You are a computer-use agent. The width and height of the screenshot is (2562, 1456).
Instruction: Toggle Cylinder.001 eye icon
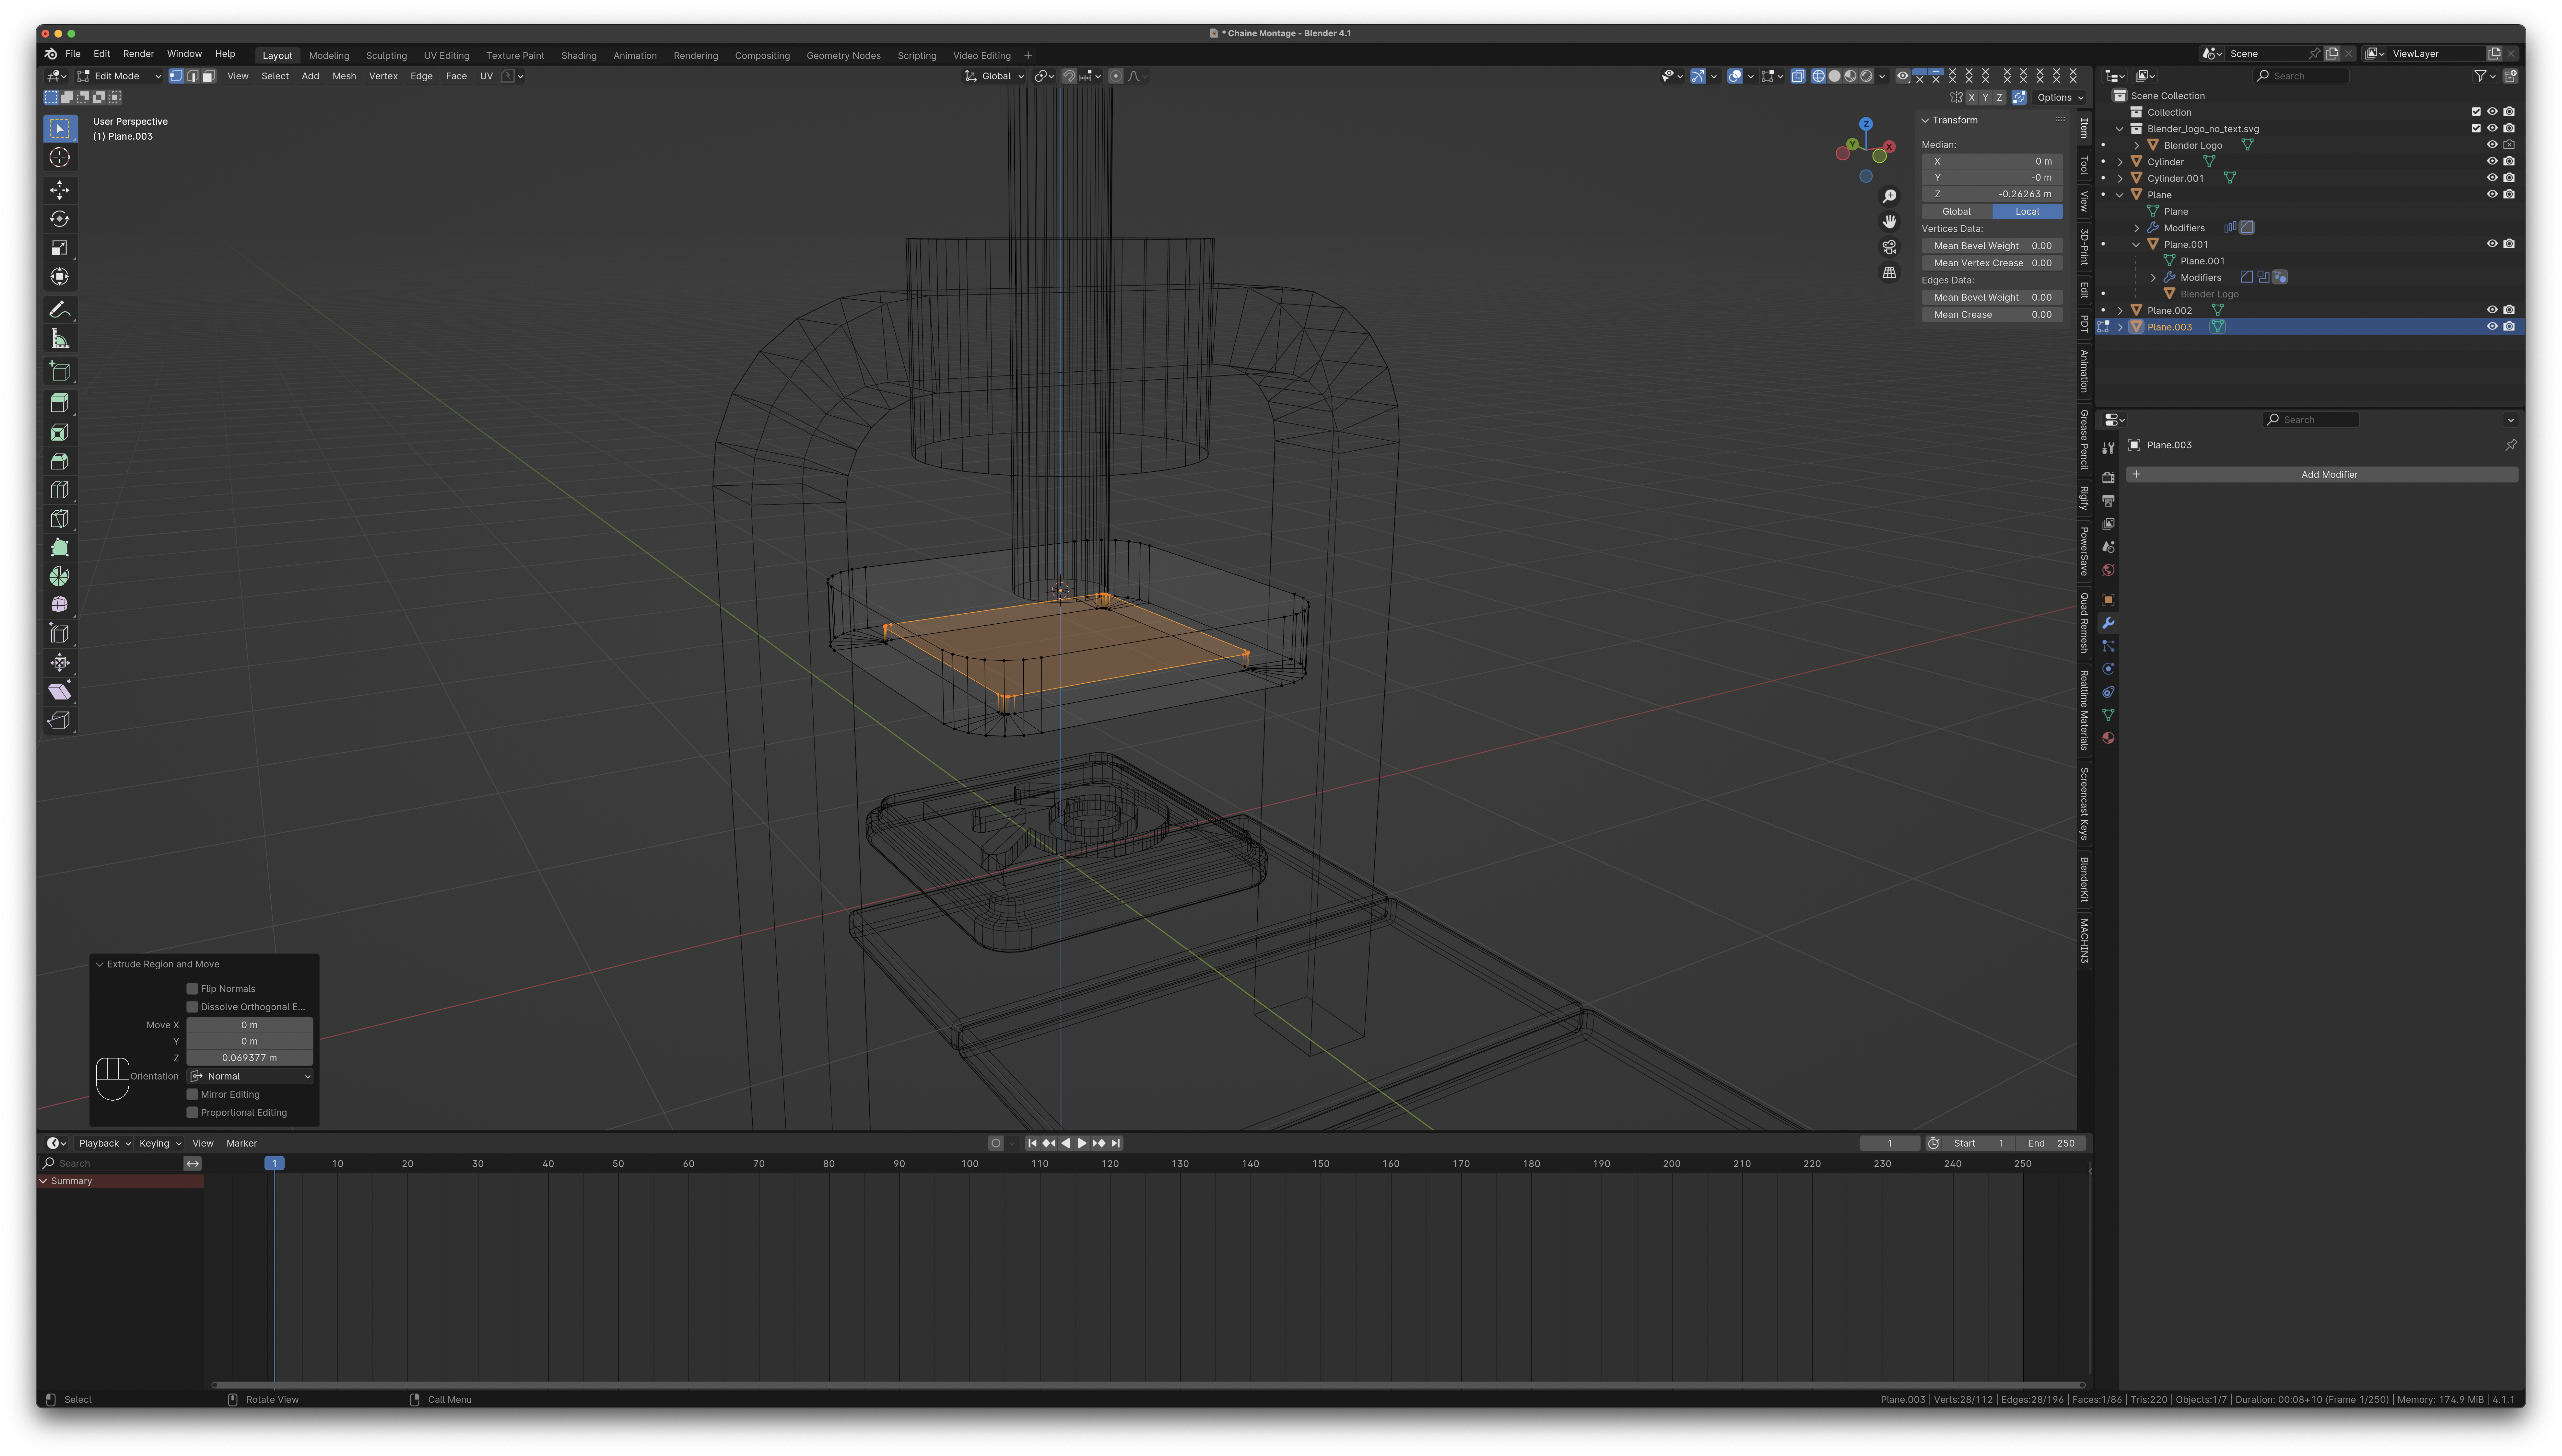click(x=2492, y=178)
